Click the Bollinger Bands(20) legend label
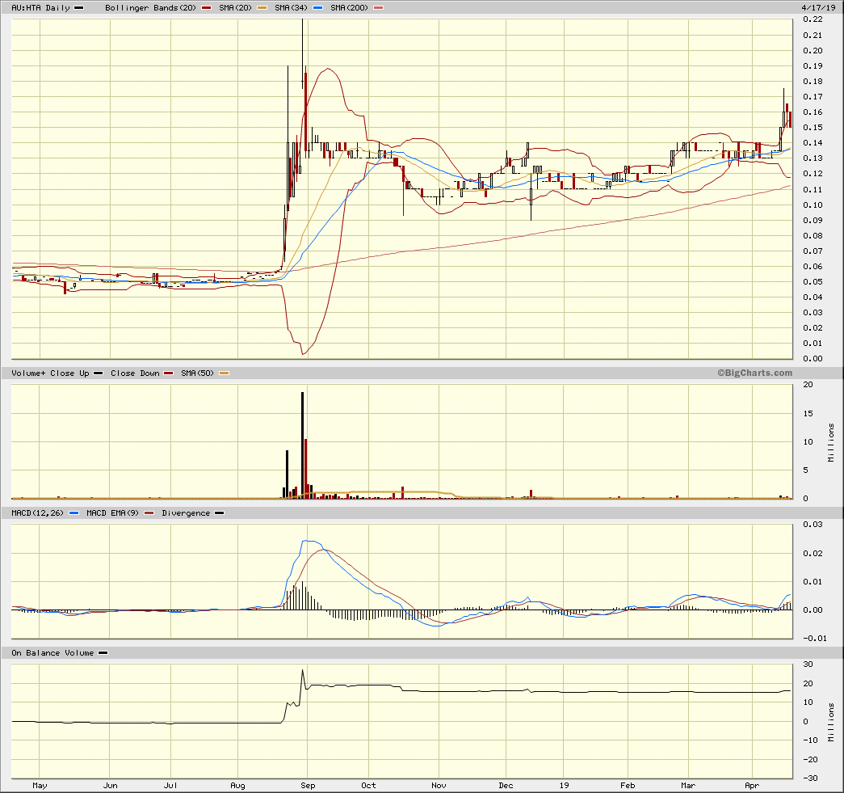This screenshot has width=844, height=793. click(x=150, y=7)
